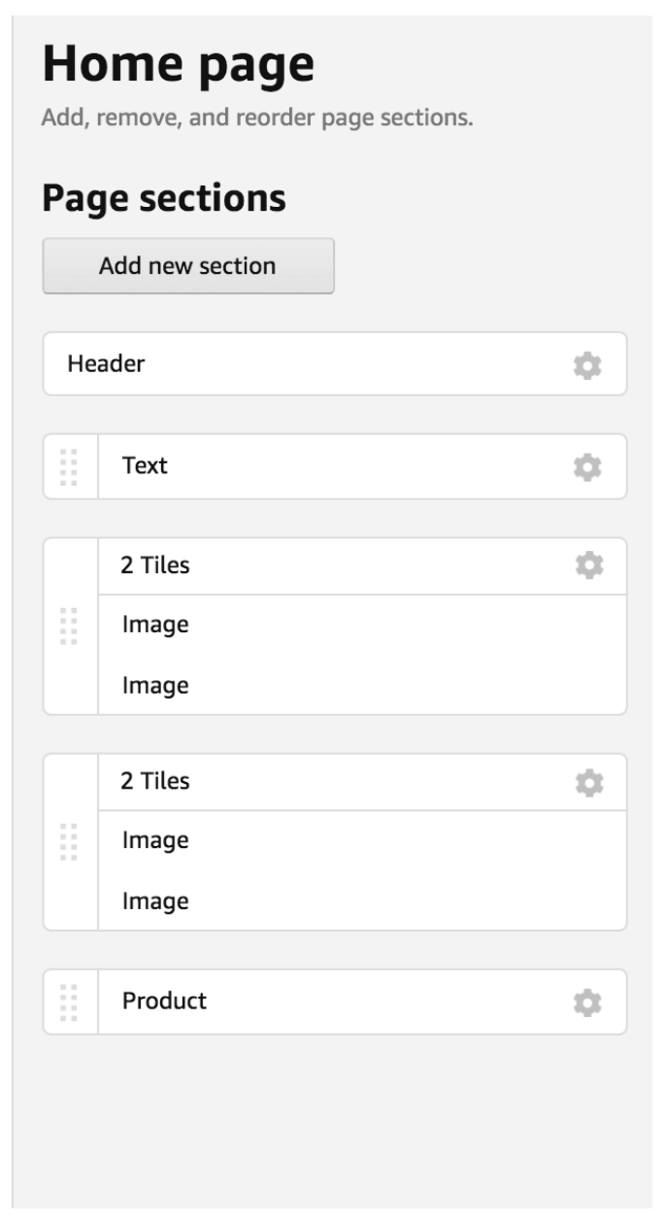Click the Add new section button

188,265
